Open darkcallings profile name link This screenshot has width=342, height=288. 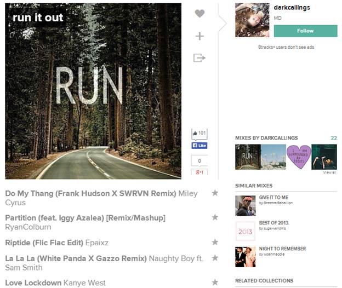coord(292,8)
